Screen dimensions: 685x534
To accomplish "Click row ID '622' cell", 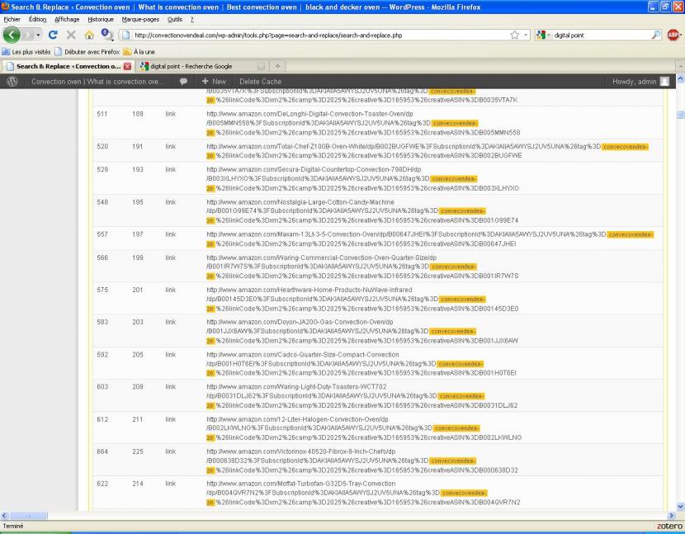I will coord(102,484).
